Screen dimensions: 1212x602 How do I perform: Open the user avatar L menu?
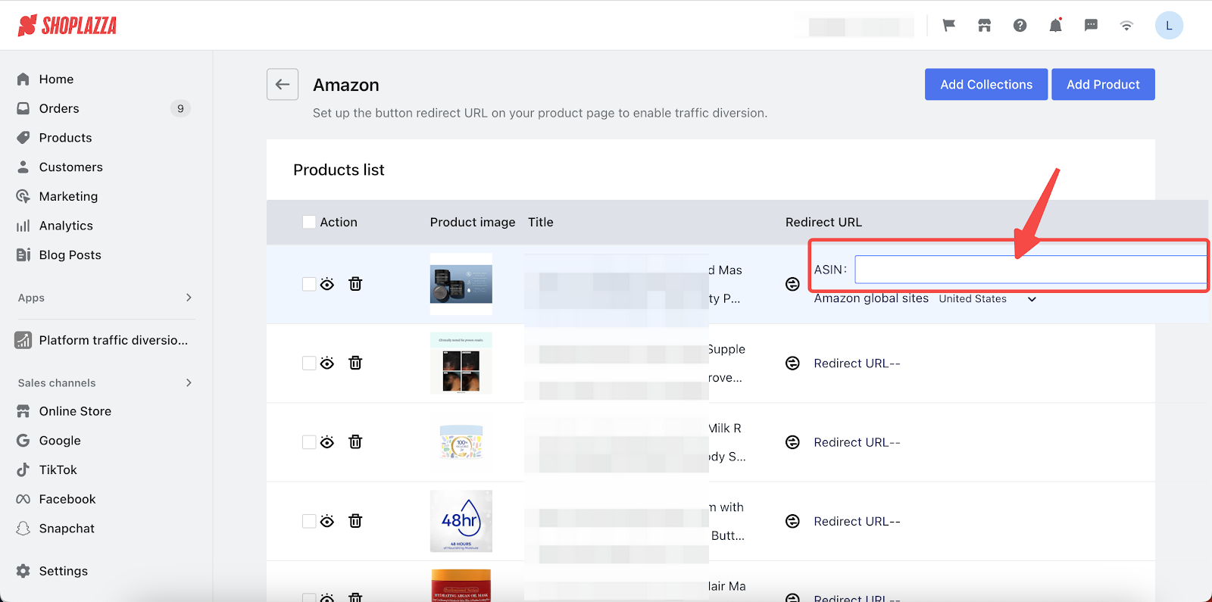point(1169,26)
